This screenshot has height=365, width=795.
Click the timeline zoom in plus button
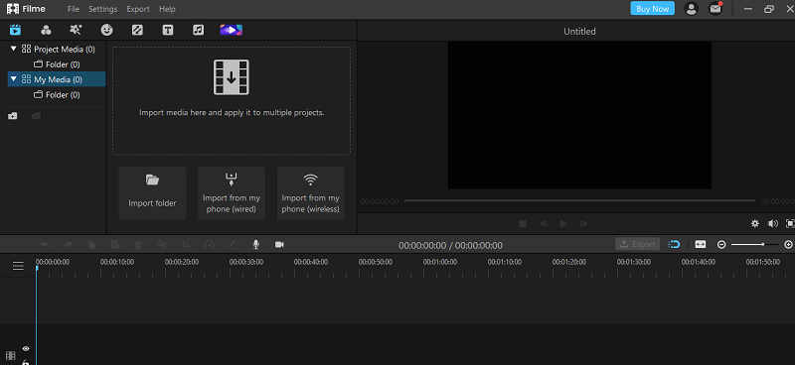click(788, 245)
